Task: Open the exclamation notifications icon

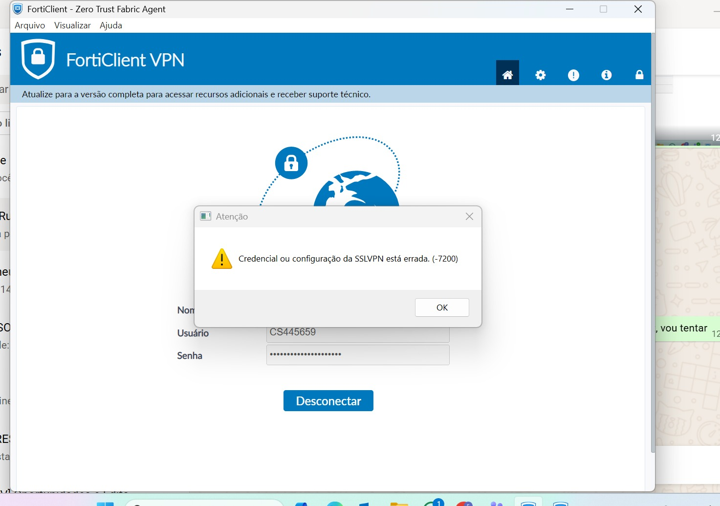Action: click(x=573, y=75)
